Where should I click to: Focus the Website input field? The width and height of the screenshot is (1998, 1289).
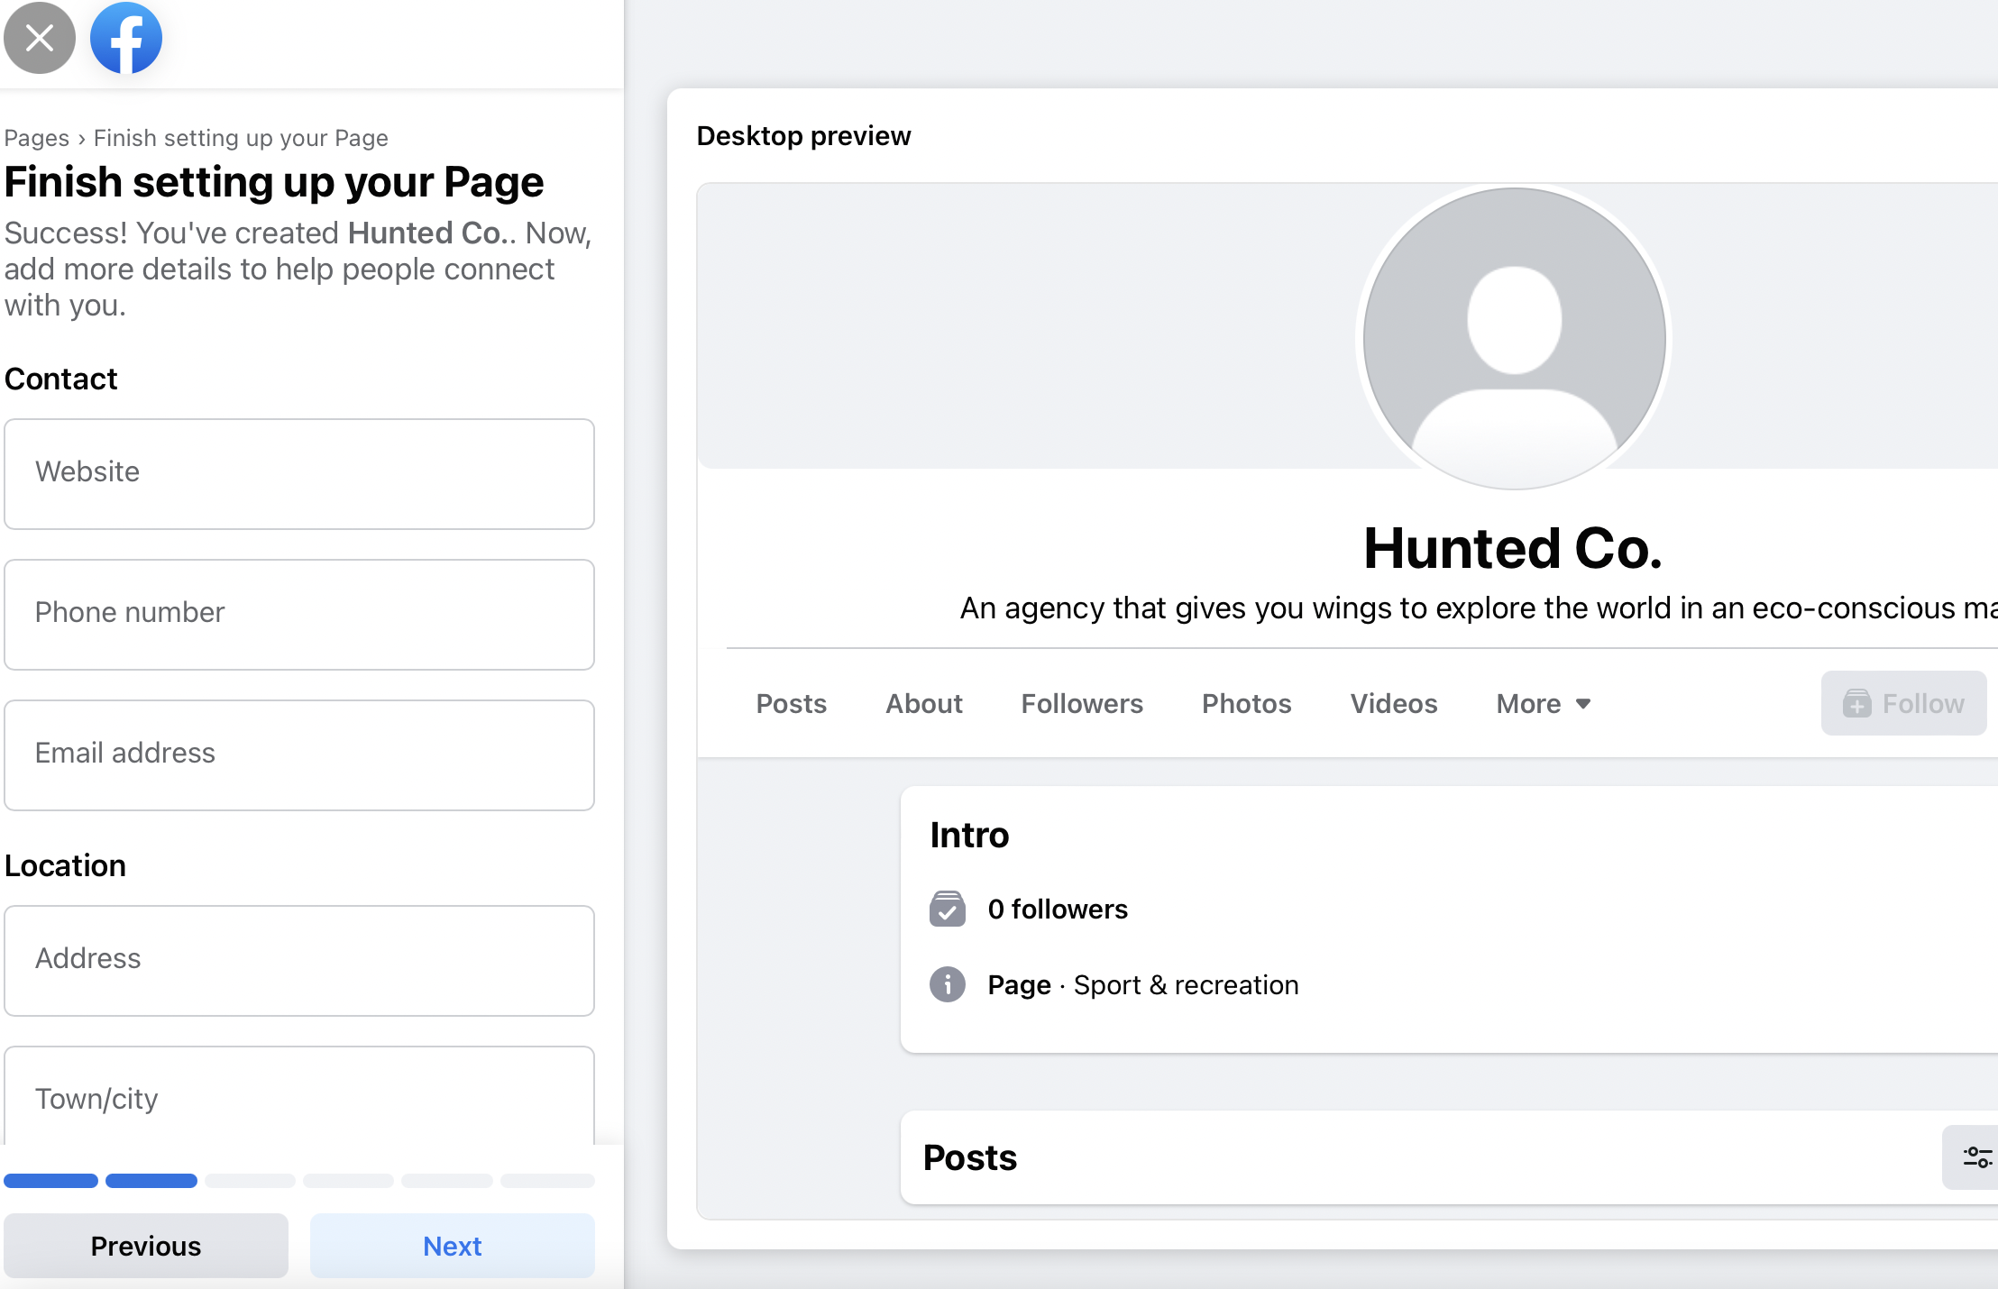tap(299, 473)
